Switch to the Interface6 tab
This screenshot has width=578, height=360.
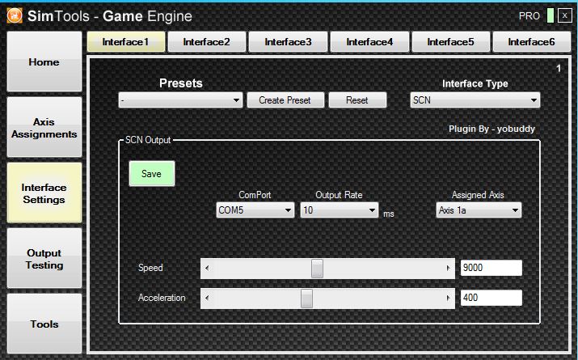click(532, 42)
